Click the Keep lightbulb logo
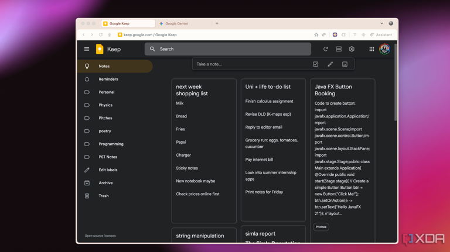This screenshot has height=252, width=450. point(100,49)
